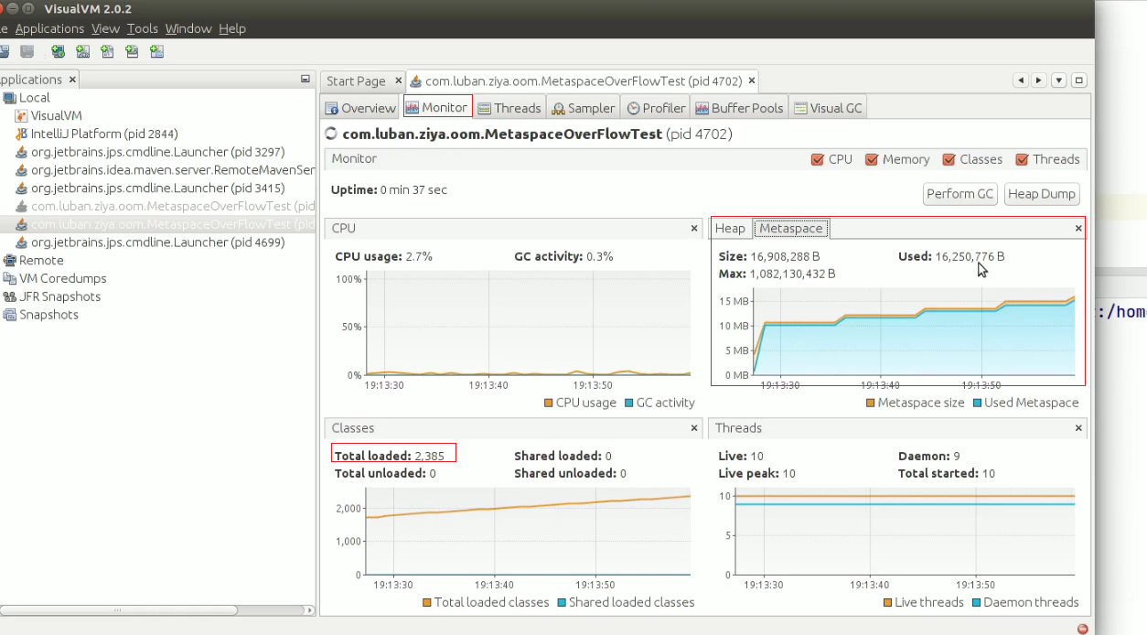The width and height of the screenshot is (1147, 635).
Task: Close the Applications side panel tab
Action: 72,80
